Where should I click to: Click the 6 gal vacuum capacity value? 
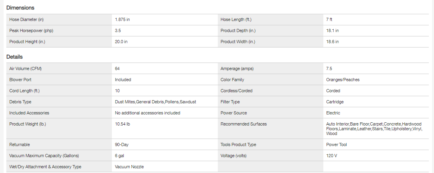click(x=119, y=156)
